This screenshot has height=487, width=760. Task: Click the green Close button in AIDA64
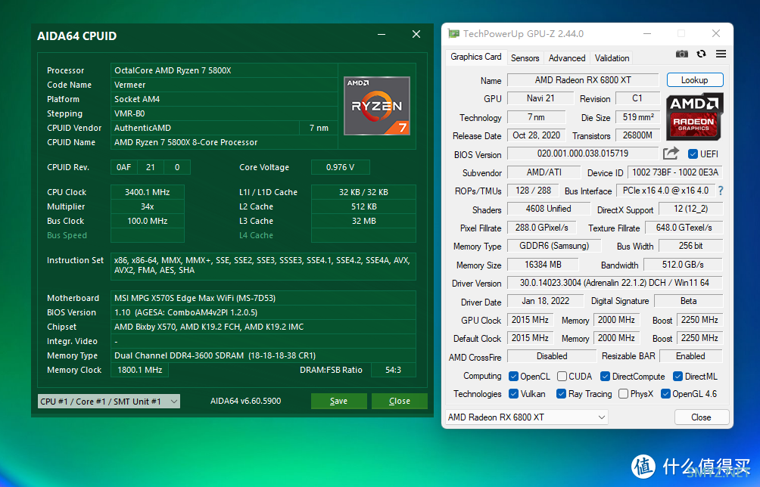pos(400,401)
